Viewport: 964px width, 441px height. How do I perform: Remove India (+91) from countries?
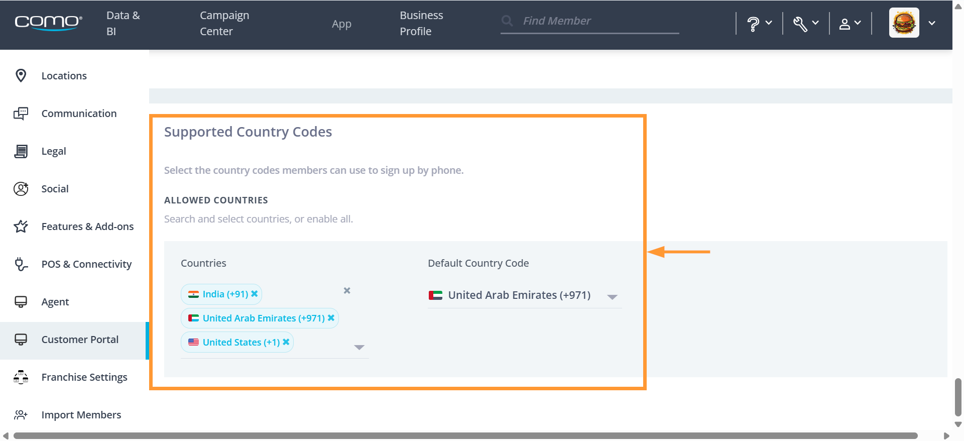click(x=255, y=294)
